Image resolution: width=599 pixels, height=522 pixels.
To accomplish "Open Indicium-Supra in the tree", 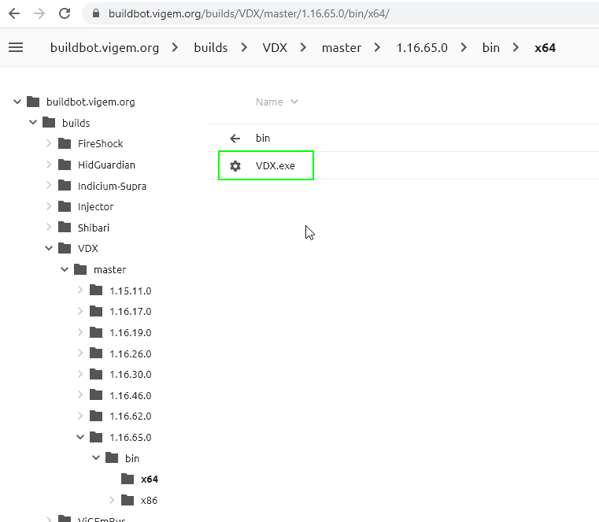I will coord(112,186).
